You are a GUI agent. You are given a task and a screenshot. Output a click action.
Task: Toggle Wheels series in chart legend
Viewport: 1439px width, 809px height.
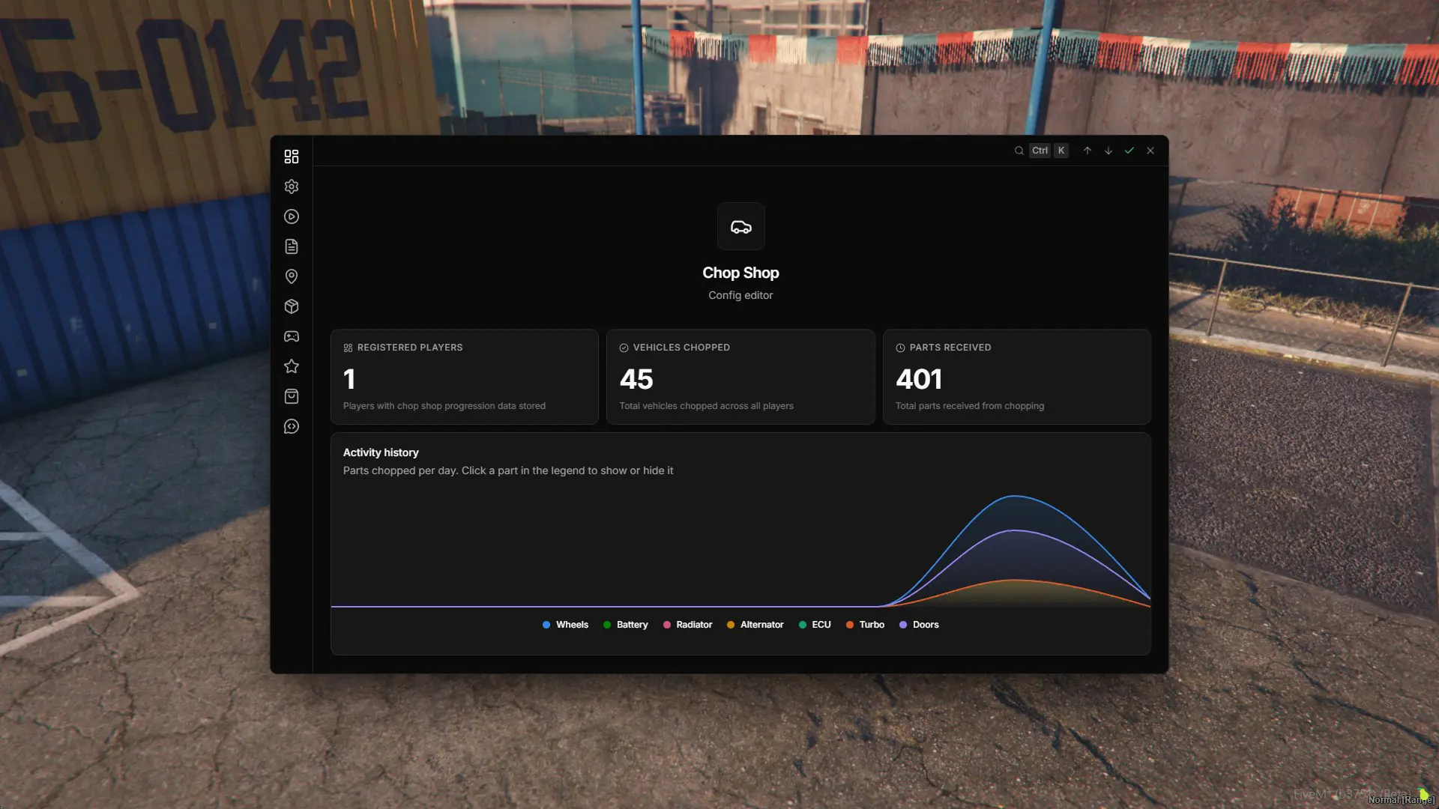click(x=566, y=625)
